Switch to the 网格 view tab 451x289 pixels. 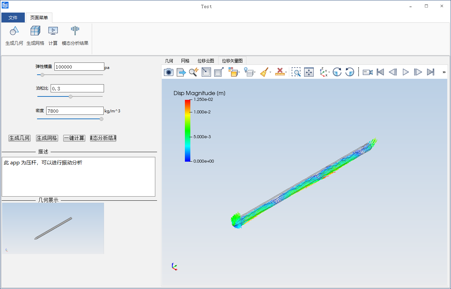185,61
